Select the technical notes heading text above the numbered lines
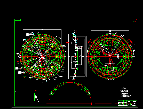This screenshot has height=109, width=143. point(124,88)
